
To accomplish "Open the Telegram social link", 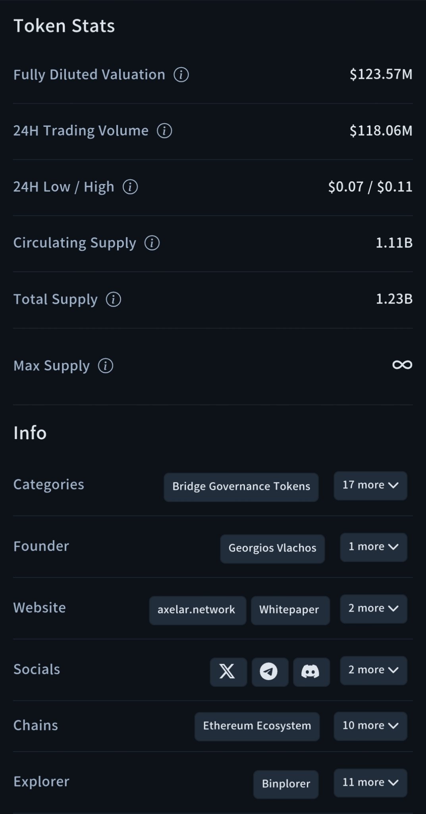I will [270, 671].
